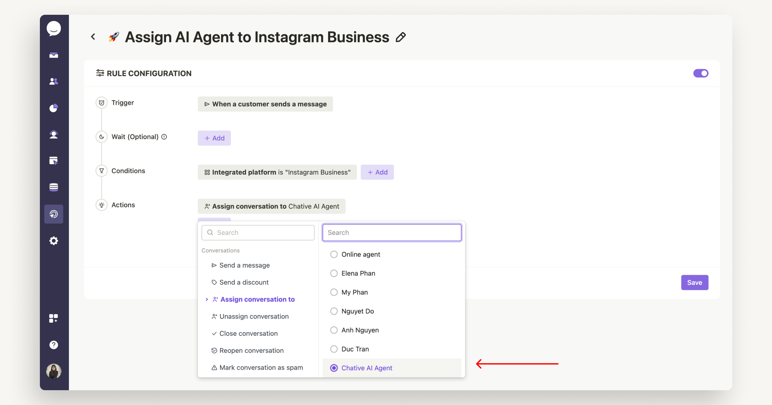Open the data stack icon in sidebar
The width and height of the screenshot is (772, 405).
(x=54, y=187)
